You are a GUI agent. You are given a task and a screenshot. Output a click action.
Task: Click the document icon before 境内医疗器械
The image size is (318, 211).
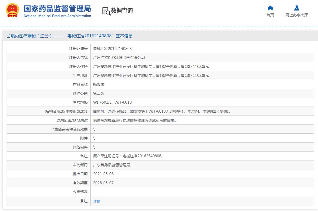point(8,36)
